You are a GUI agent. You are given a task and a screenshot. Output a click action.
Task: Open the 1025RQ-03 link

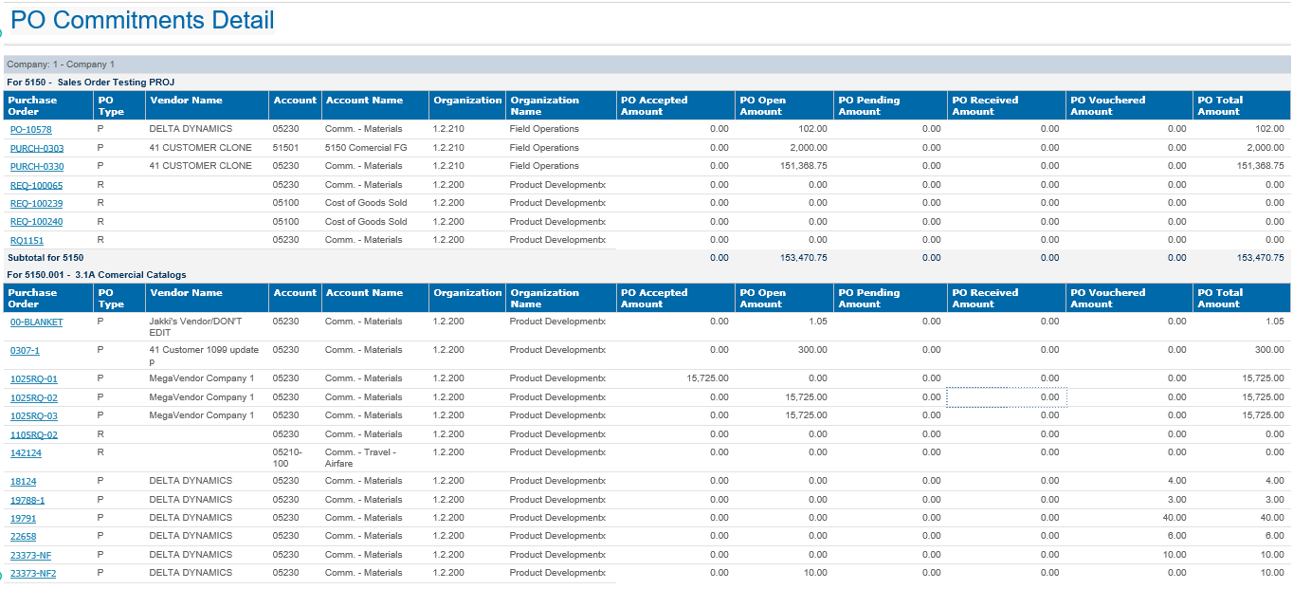point(33,416)
